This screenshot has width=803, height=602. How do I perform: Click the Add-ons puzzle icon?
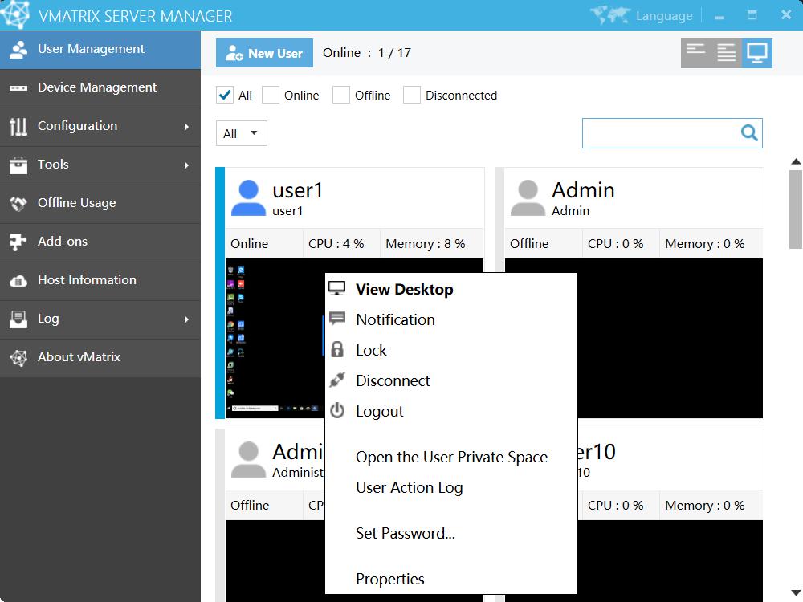[18, 242]
